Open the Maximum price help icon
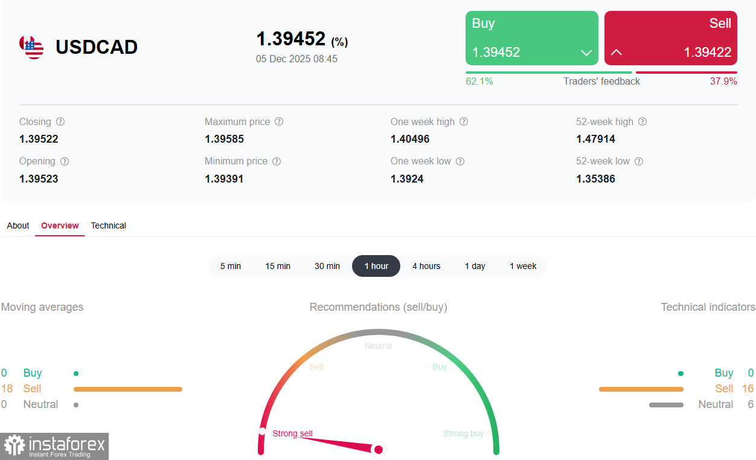The width and height of the screenshot is (756, 460). pyautogui.click(x=278, y=121)
